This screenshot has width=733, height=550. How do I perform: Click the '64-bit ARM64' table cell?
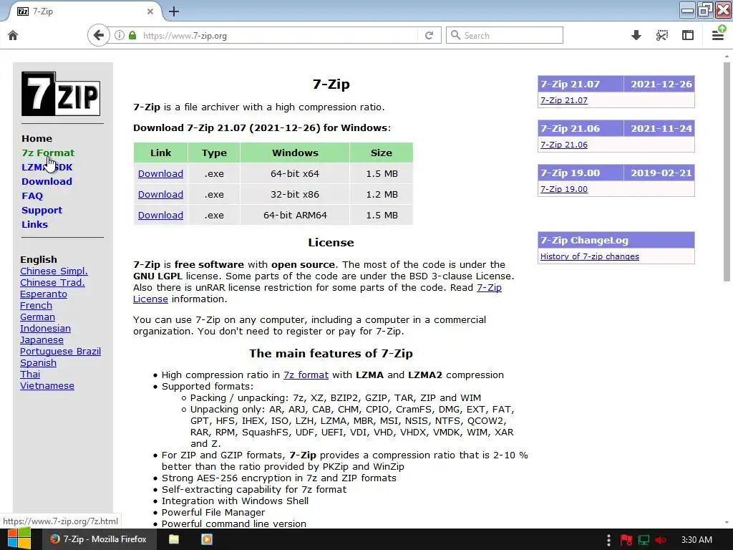pyautogui.click(x=295, y=215)
